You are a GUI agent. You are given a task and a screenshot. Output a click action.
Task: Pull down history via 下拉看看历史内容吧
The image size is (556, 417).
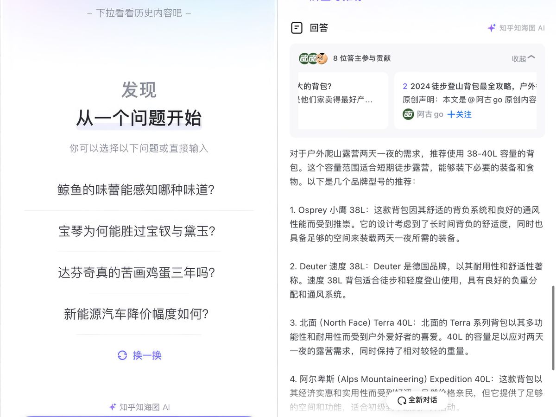click(139, 13)
